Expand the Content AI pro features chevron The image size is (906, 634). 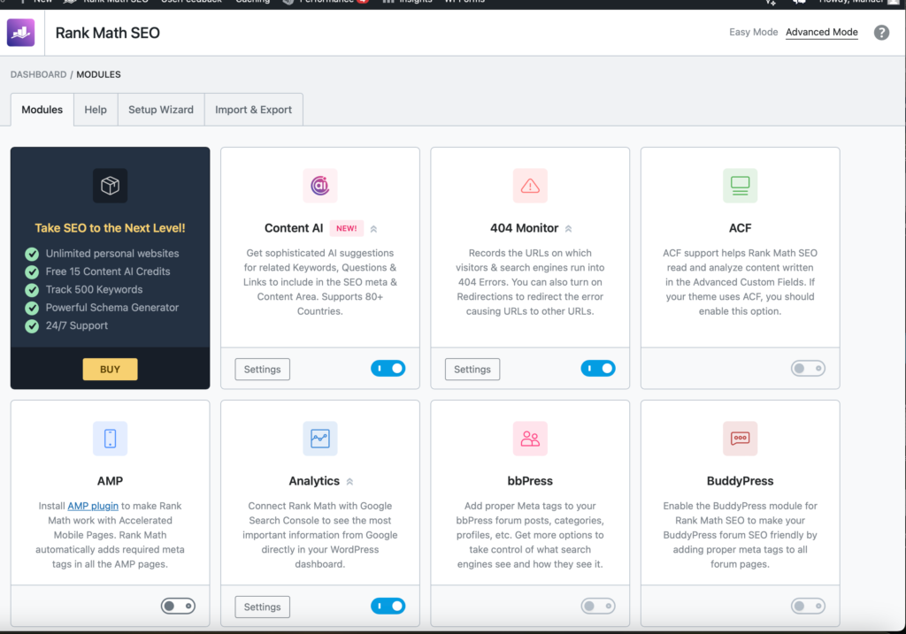coord(375,227)
